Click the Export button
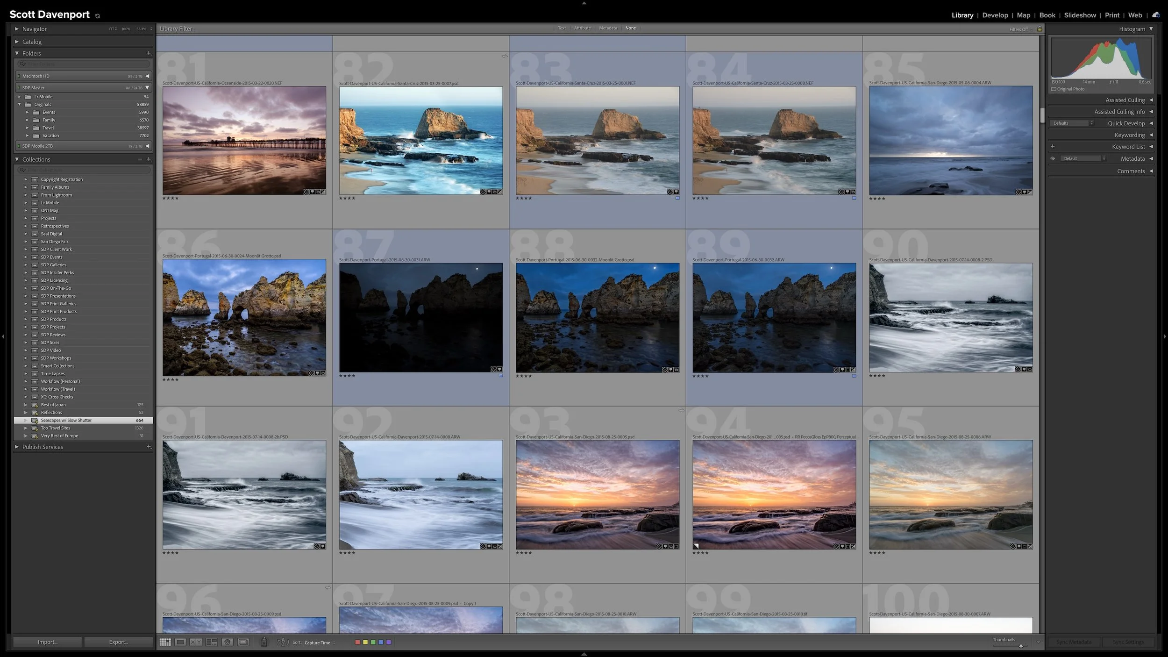 point(119,642)
